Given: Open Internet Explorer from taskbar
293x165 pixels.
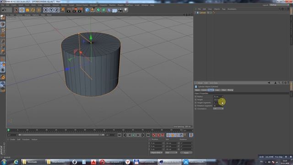Looking at the screenshot, I should 16,162.
